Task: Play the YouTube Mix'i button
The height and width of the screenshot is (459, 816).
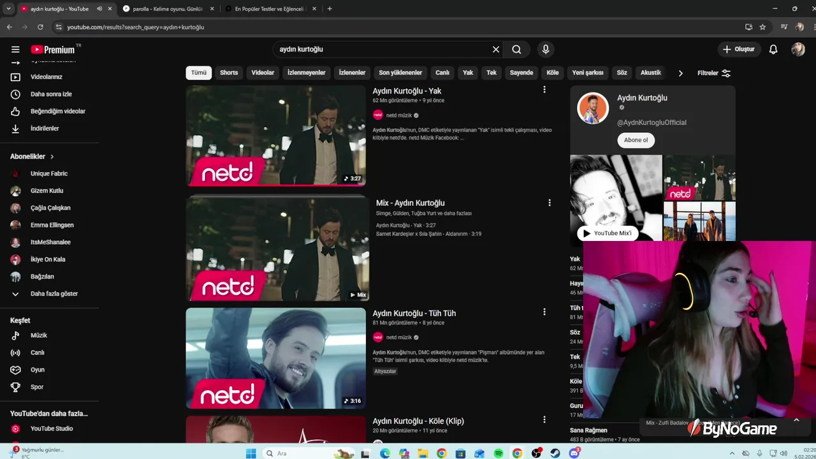Action: point(608,233)
